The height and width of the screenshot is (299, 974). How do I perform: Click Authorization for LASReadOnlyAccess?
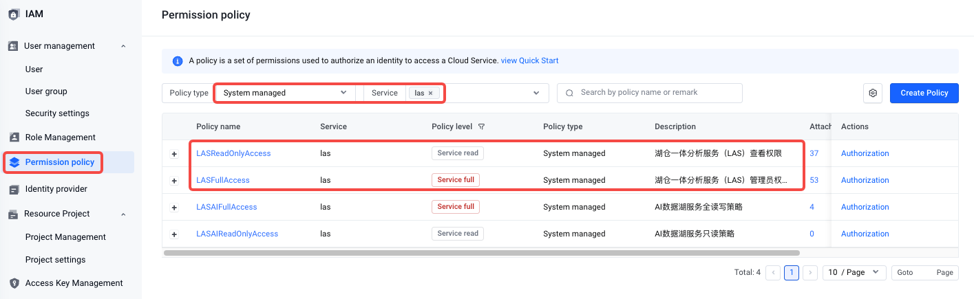click(865, 153)
